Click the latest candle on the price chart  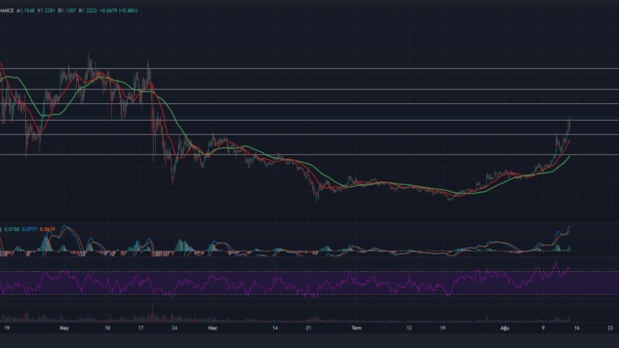click(569, 123)
